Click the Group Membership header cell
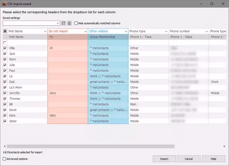This screenshot has width=229, height=166. point(108,37)
